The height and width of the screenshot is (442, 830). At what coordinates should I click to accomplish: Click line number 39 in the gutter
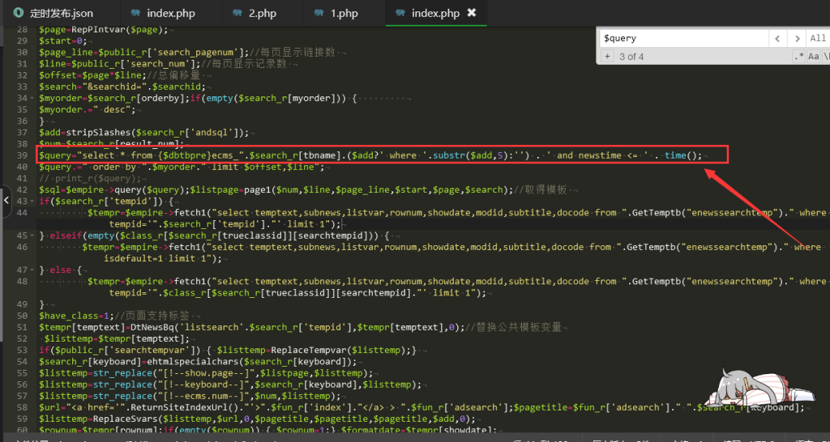[x=22, y=155]
